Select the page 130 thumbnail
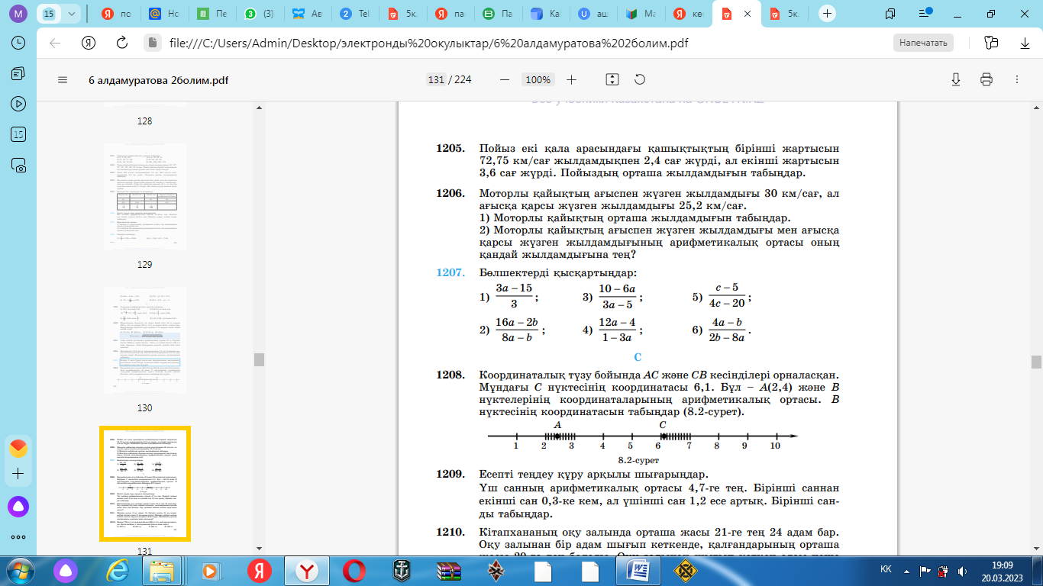Screen dimensions: 1043x586 [x=145, y=340]
